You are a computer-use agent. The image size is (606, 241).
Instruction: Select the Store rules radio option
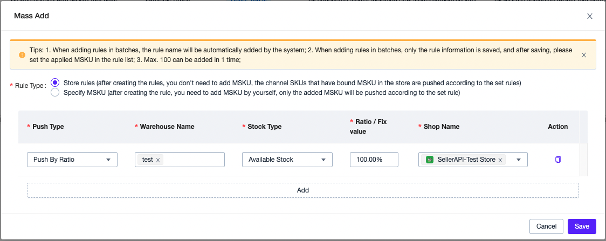coord(55,82)
